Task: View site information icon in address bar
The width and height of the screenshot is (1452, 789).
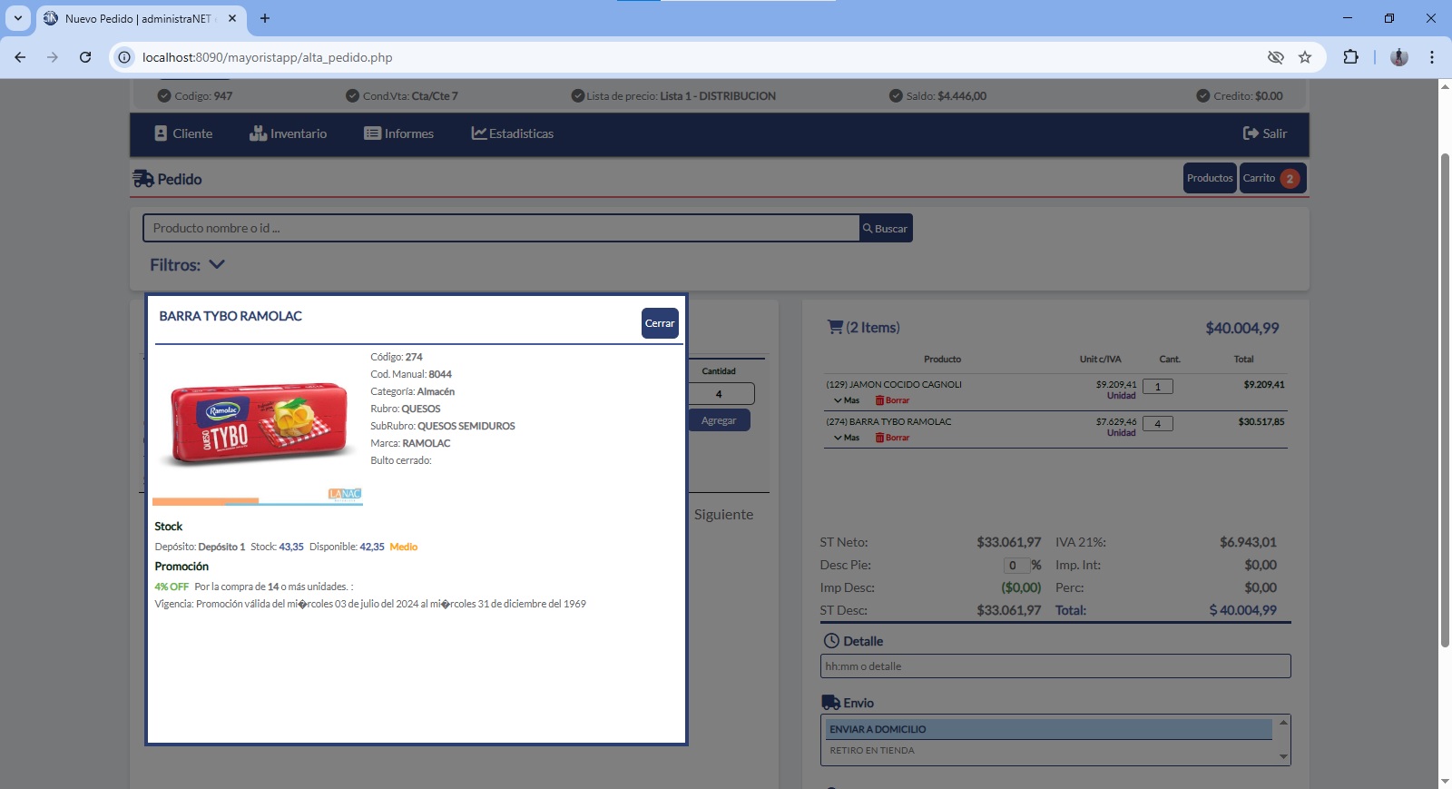Action: click(x=124, y=57)
